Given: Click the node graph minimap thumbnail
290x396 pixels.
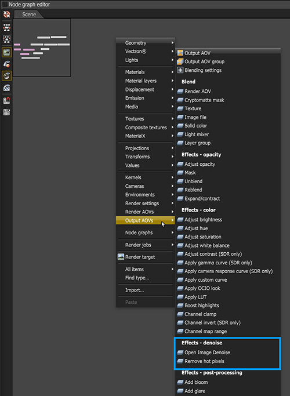Looking at the screenshot, I should coord(42,48).
